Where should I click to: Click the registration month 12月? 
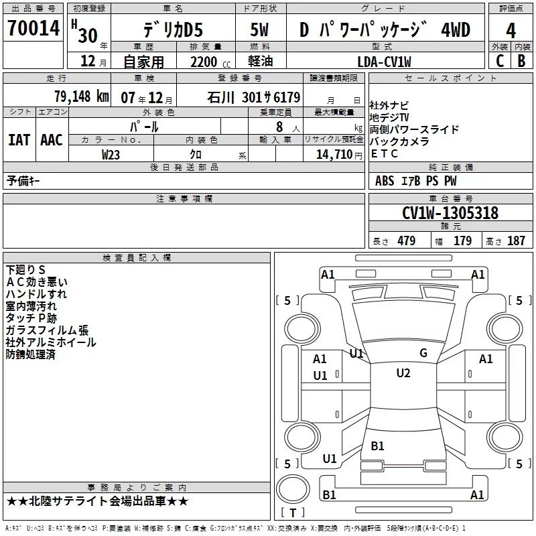(93, 61)
